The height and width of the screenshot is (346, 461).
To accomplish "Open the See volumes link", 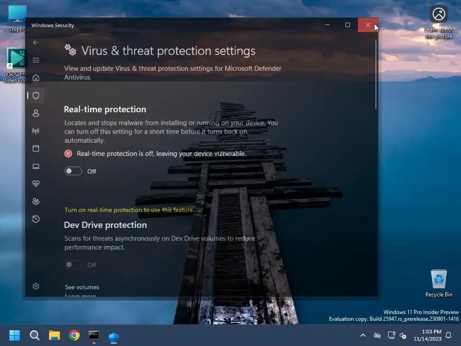I will (82, 287).
